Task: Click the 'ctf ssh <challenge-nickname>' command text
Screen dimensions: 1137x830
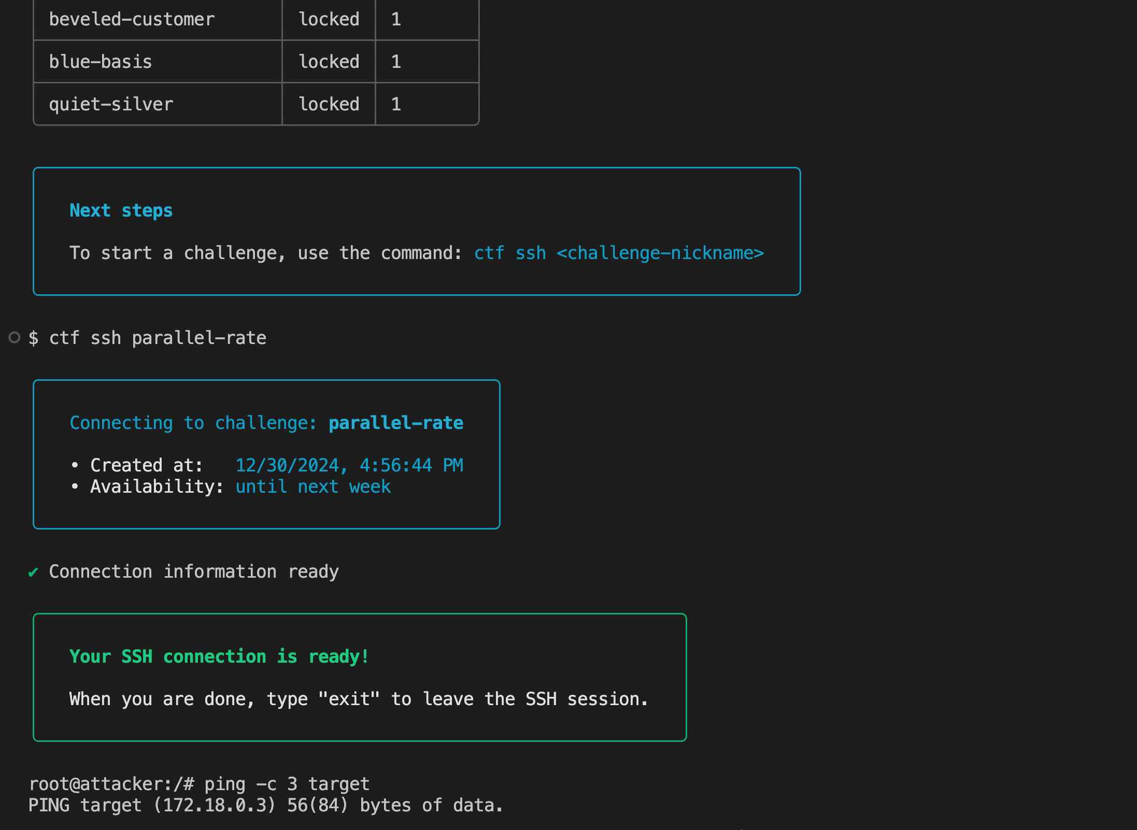Action: point(619,253)
